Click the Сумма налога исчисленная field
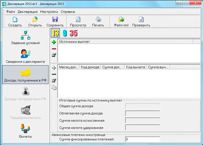This screenshot has height=145, width=203. pyautogui.click(x=143, y=121)
